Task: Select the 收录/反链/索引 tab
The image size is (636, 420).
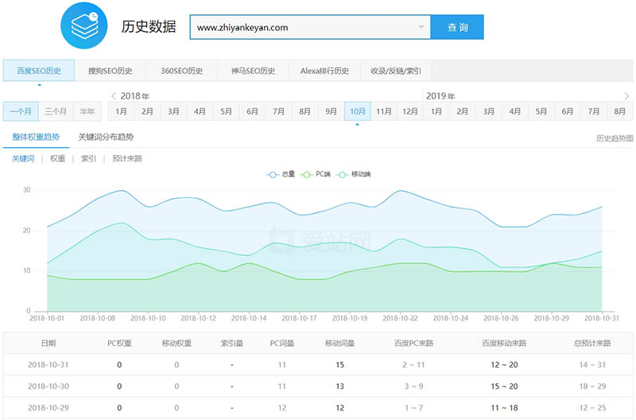Action: [396, 71]
